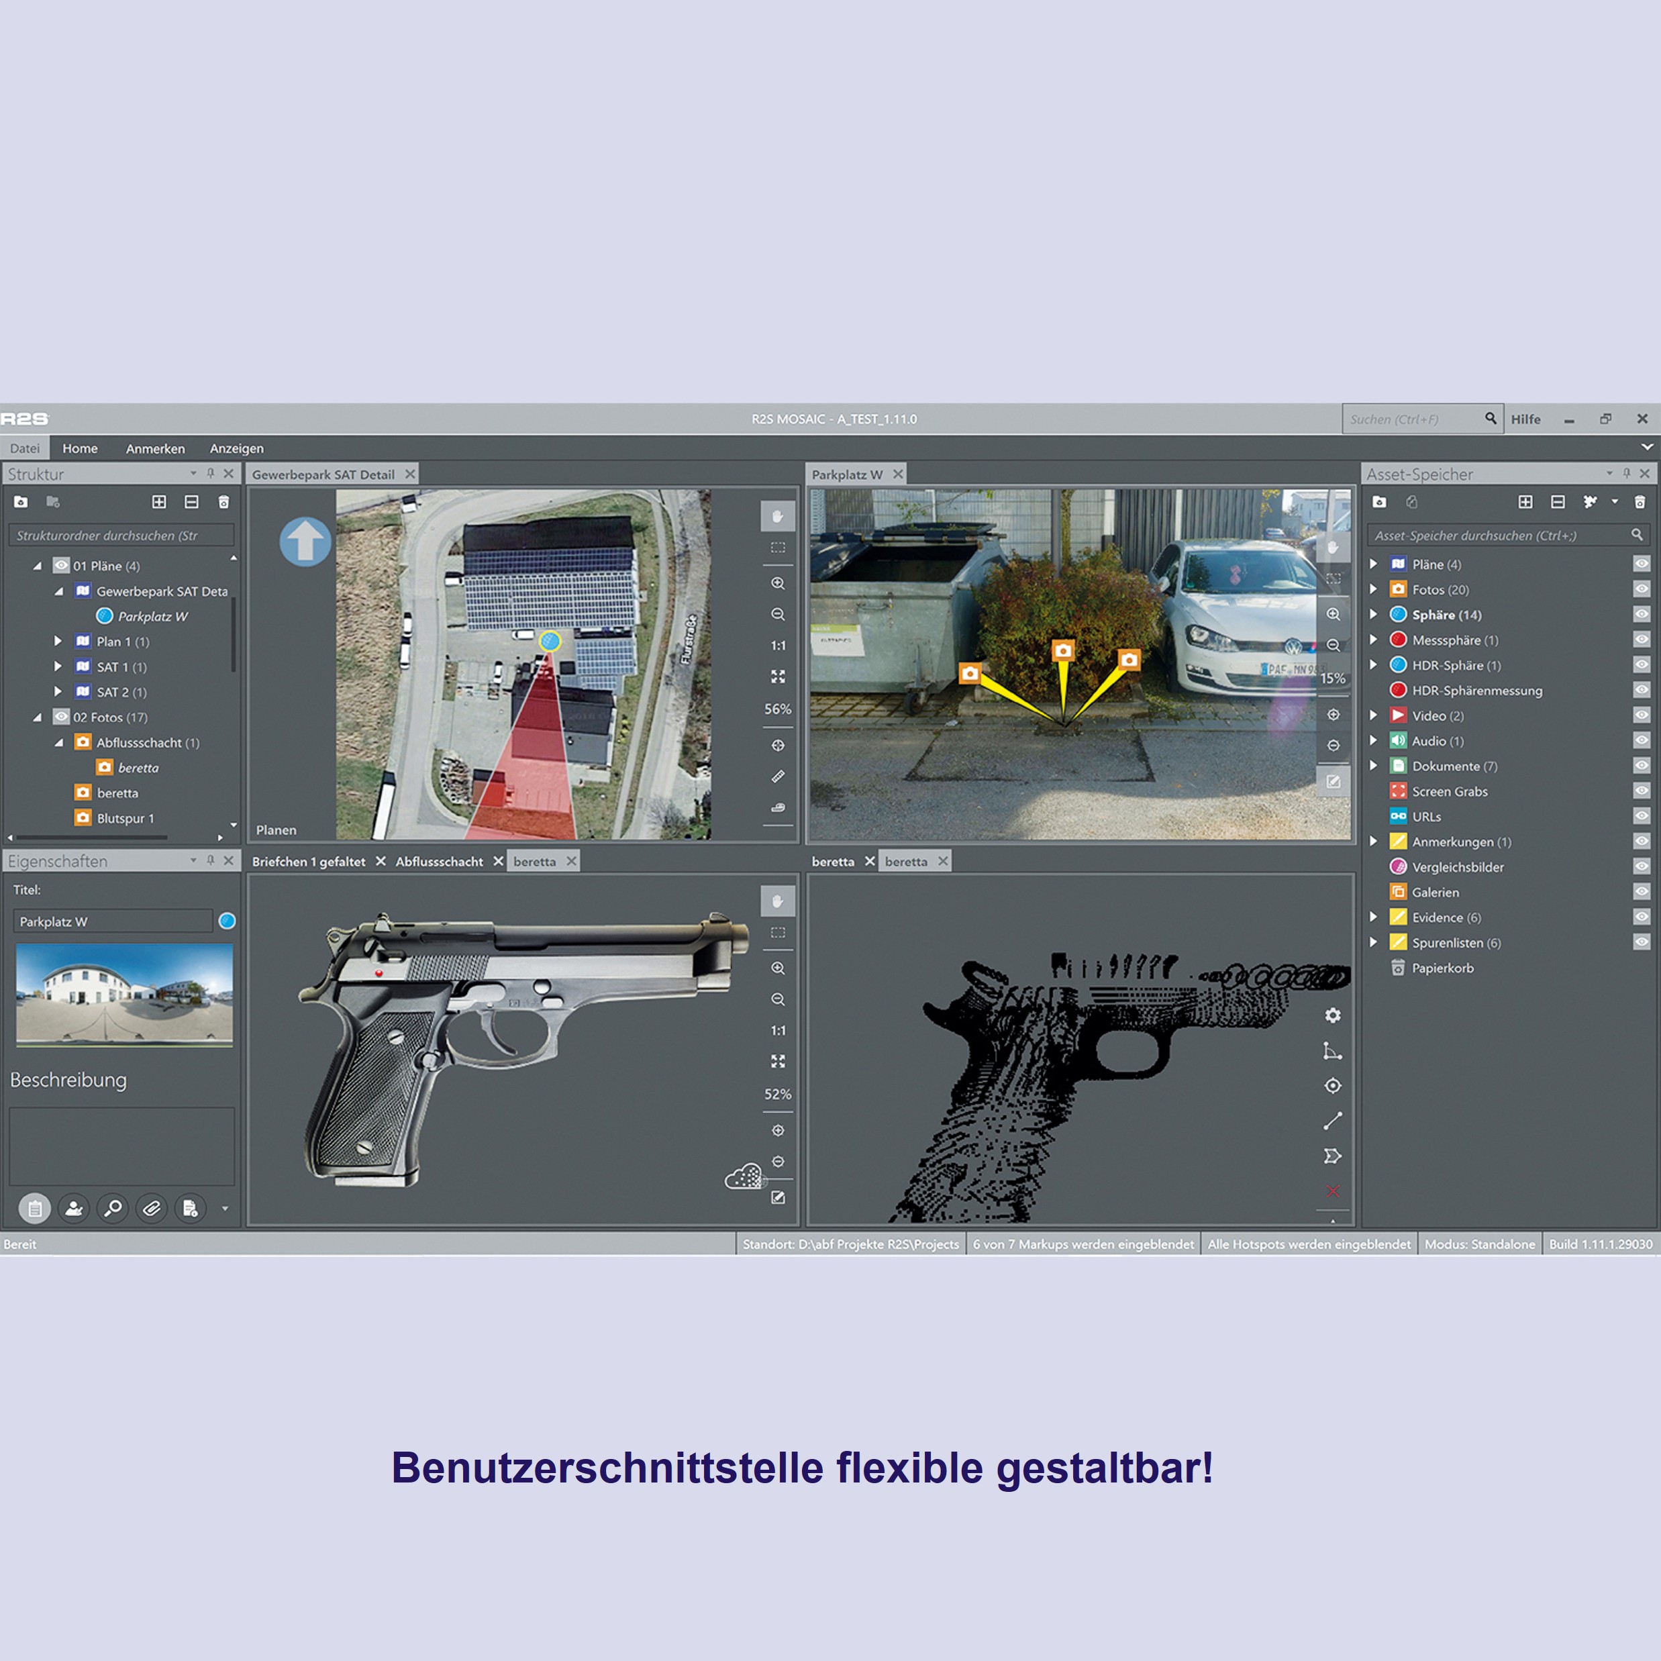
Task: Click the magnifier button in Eigenschaften bottom toolbar
Action: pos(113,1208)
